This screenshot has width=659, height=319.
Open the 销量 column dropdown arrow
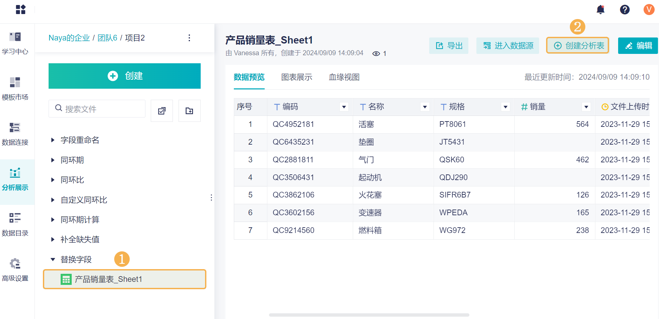pos(586,107)
